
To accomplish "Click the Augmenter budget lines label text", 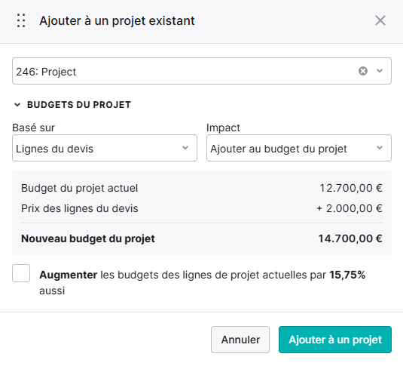I will click(x=203, y=283).
